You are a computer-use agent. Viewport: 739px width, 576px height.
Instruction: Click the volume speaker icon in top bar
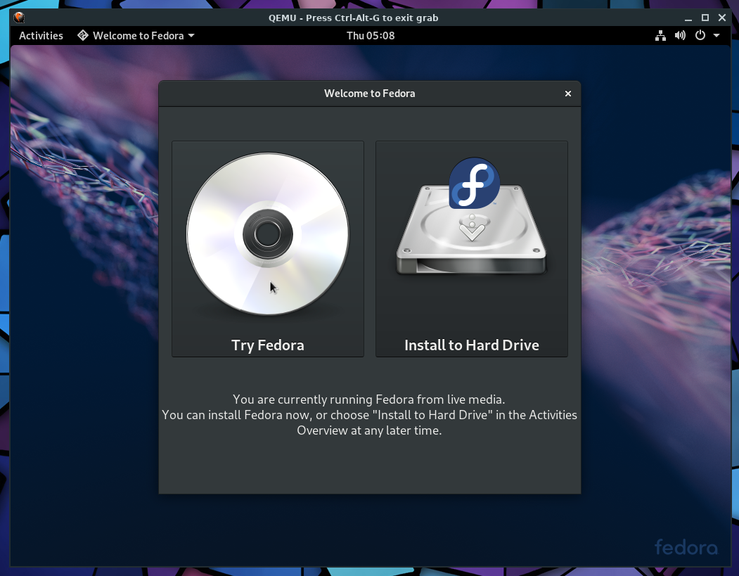point(680,36)
